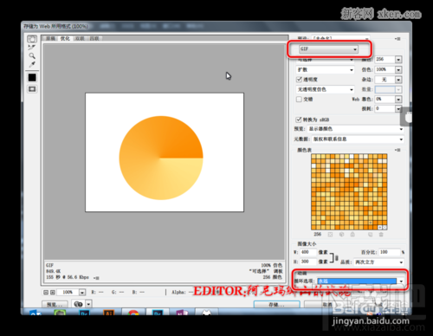
Task: Open the 循环选项 looping options dropdown
Action: coord(360,281)
